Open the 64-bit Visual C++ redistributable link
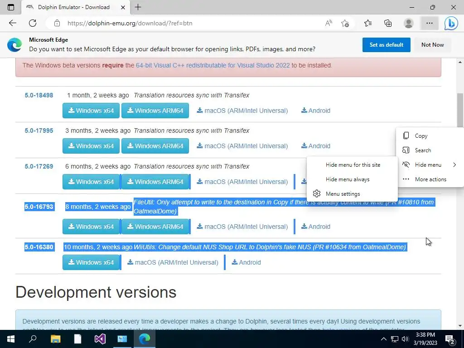464x348 pixels. [x=213, y=65]
